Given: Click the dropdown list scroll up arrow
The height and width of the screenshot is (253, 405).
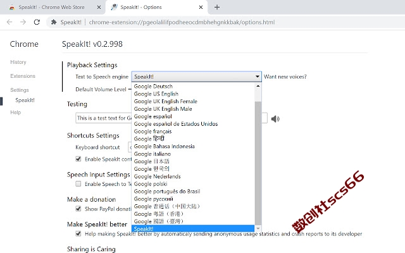Looking at the screenshot, I should (x=258, y=86).
